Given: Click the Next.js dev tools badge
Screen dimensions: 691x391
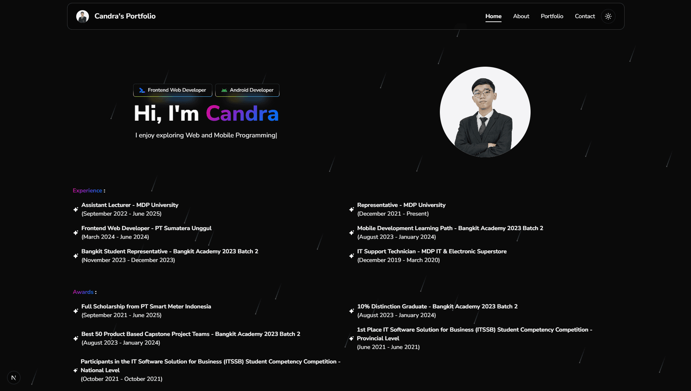Looking at the screenshot, I should tap(14, 378).
